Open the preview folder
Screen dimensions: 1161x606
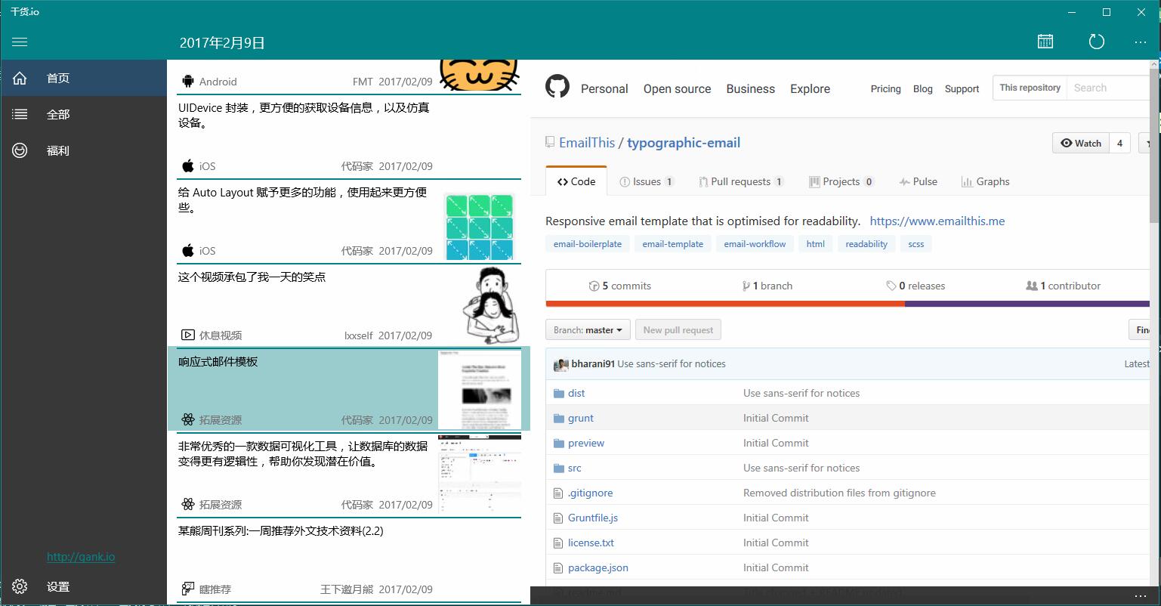[586, 443]
